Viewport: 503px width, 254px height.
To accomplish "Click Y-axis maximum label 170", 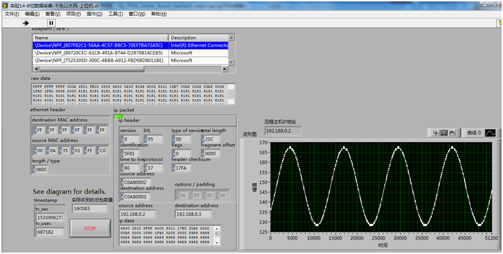I will tap(263, 142).
